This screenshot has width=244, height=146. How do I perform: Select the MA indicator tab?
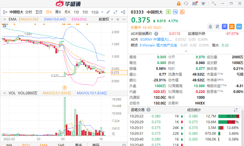[9, 145]
